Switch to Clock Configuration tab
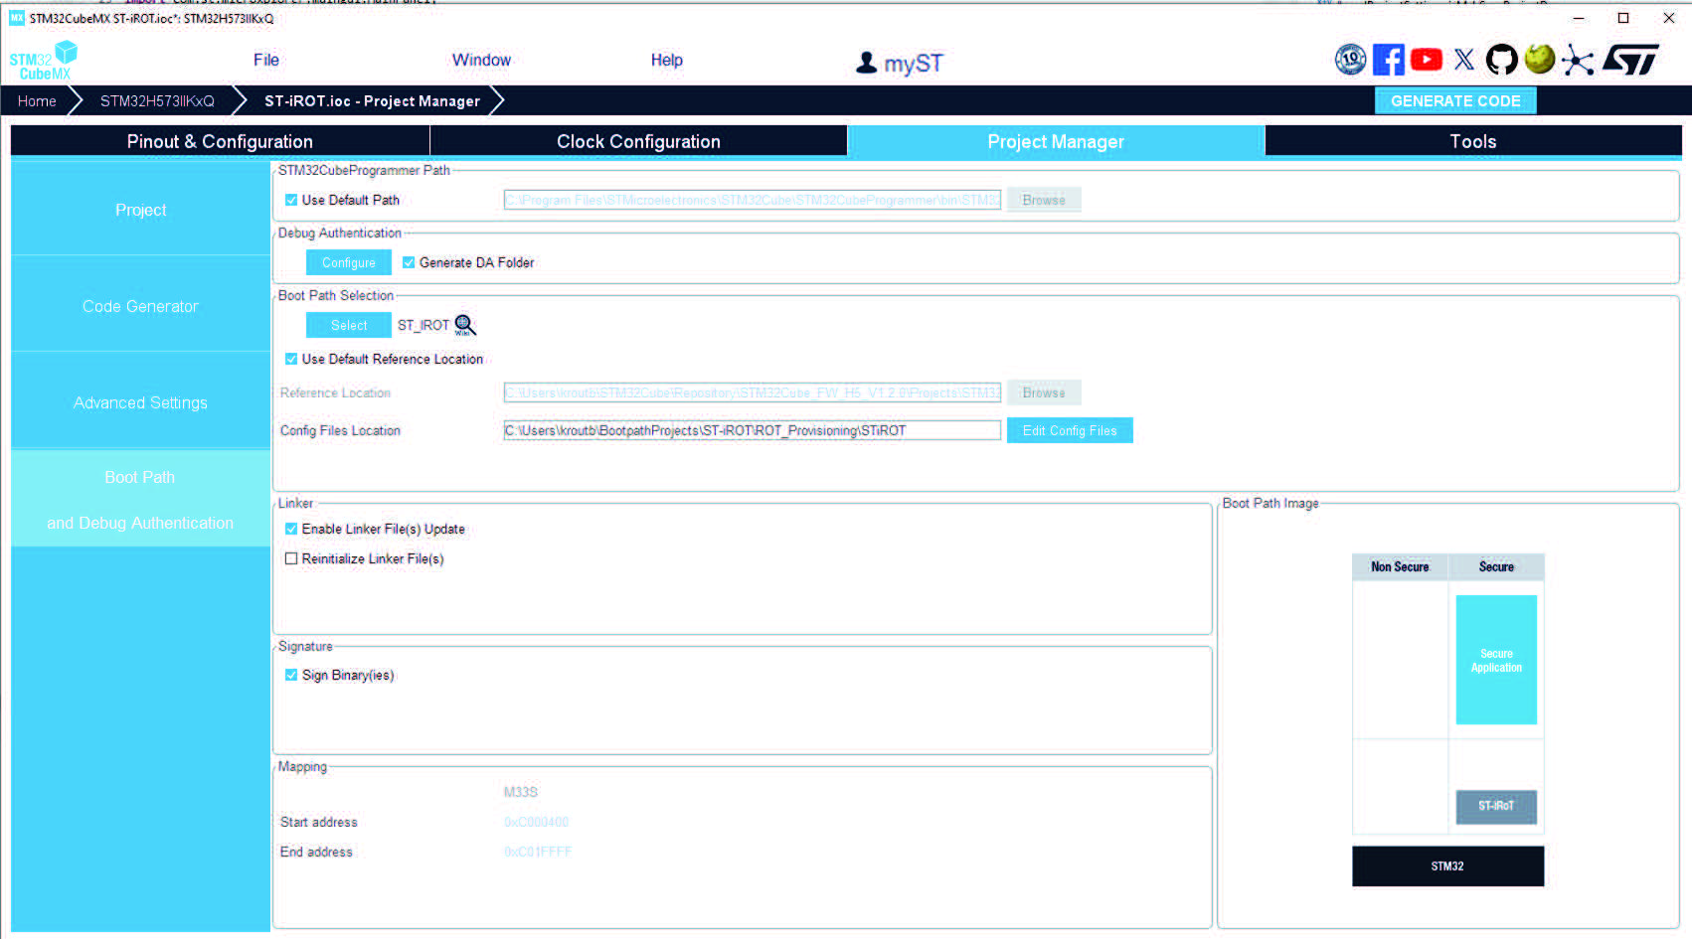Image resolution: width=1692 pixels, height=939 pixels. click(638, 141)
